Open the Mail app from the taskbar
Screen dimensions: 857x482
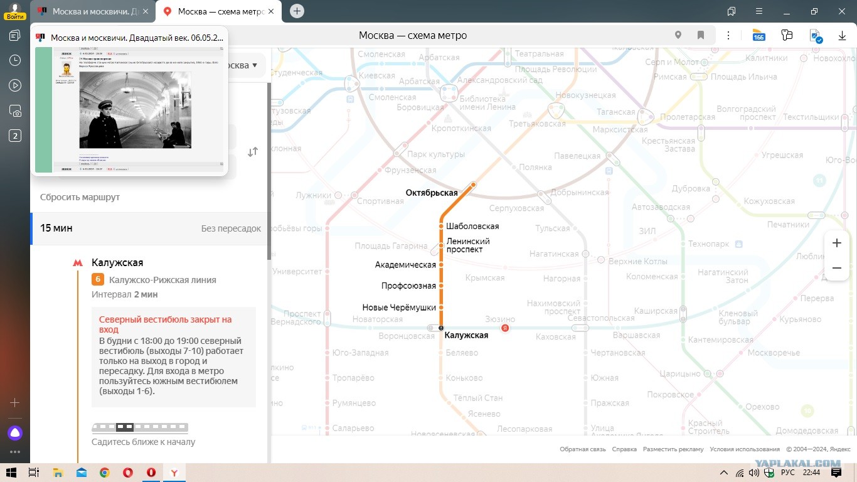click(x=82, y=472)
